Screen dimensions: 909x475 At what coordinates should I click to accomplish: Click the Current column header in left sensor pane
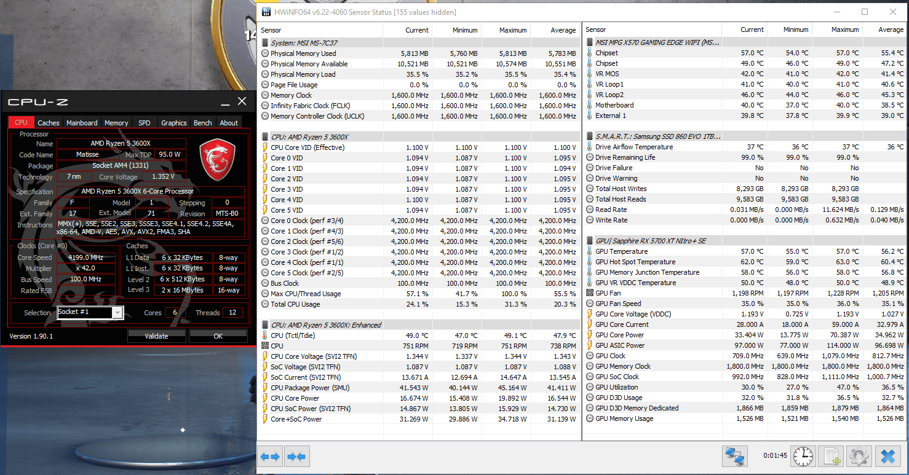click(407, 30)
